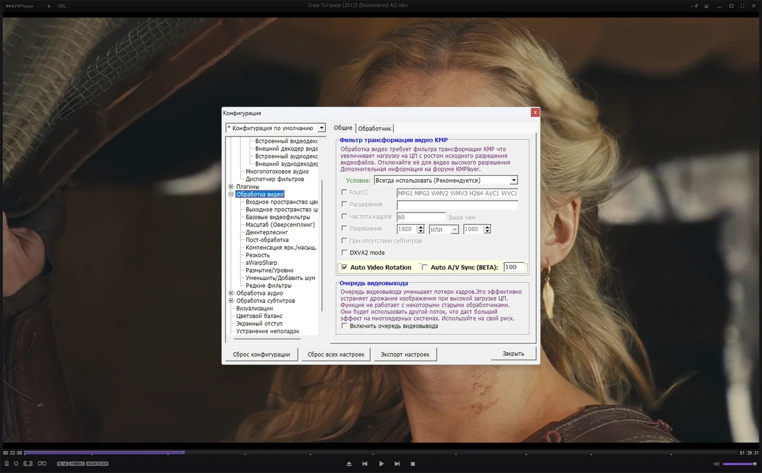762x473 pixels.
Task: Select Цветовой баланс tree item
Action: 259,316
